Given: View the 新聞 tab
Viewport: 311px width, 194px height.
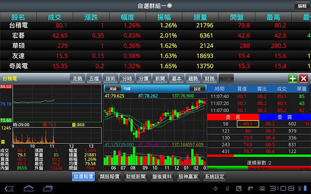Looking at the screenshot, I should pos(160,79).
